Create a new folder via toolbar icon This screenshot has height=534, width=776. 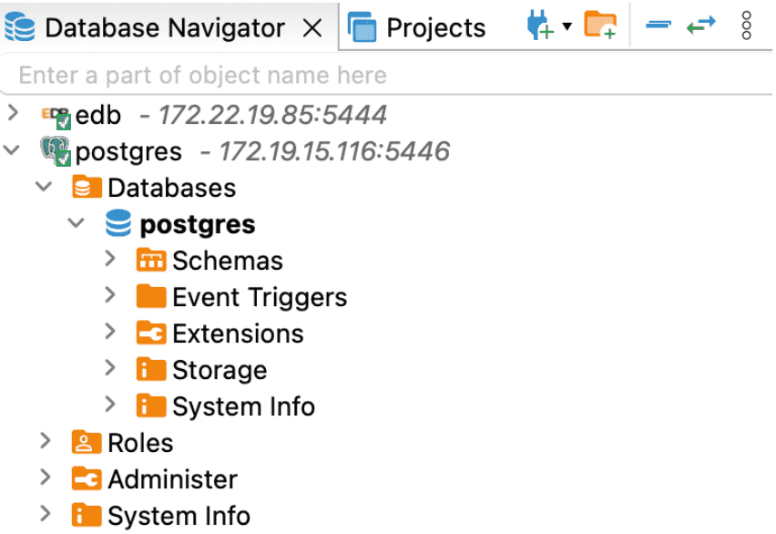[x=600, y=26]
